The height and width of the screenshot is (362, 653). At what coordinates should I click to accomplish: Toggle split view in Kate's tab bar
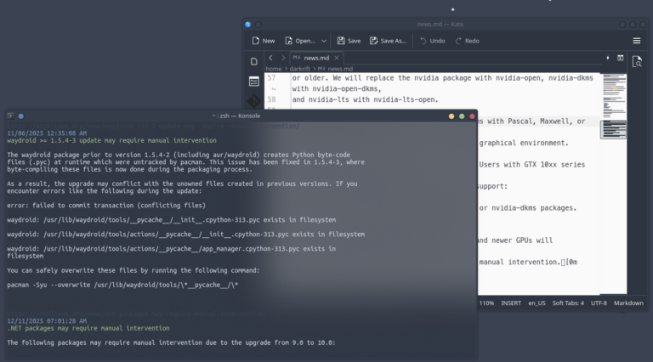pyautogui.click(x=619, y=58)
